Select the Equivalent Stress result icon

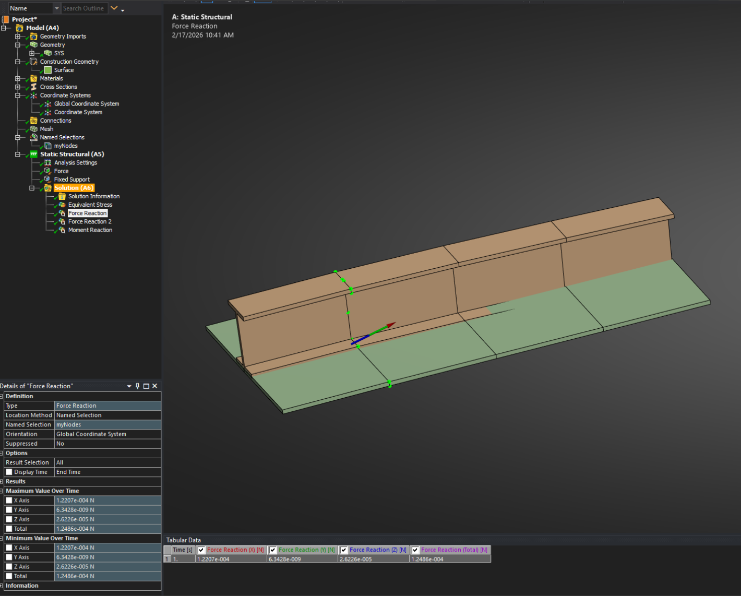62,205
